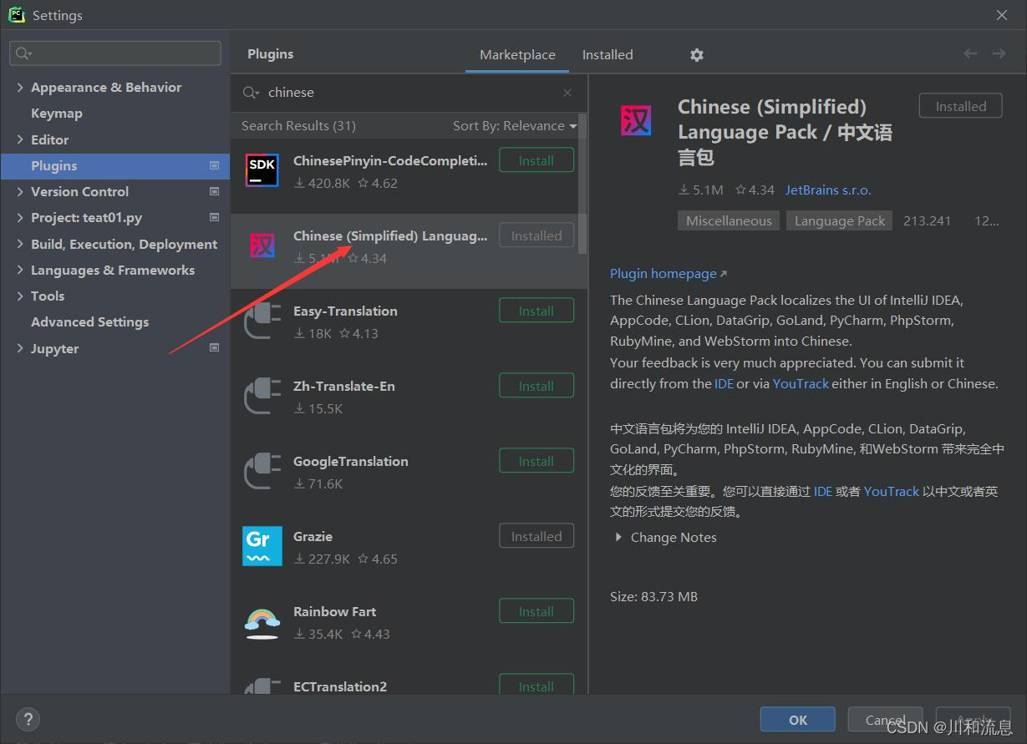Click 'Search Results (31)' label
This screenshot has width=1027, height=744.
click(x=298, y=126)
